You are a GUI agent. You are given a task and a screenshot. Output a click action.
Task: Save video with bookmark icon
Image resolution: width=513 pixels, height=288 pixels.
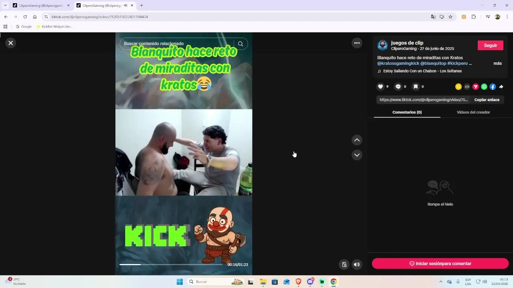(x=416, y=86)
